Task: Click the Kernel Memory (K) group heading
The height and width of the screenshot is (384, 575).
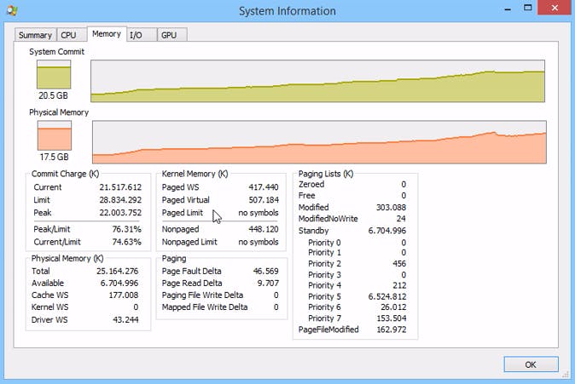Action: [195, 174]
